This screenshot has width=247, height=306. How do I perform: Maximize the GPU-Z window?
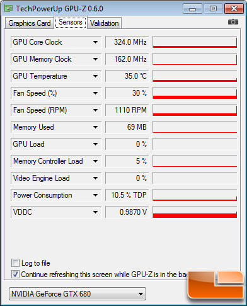pyautogui.click(x=213, y=9)
